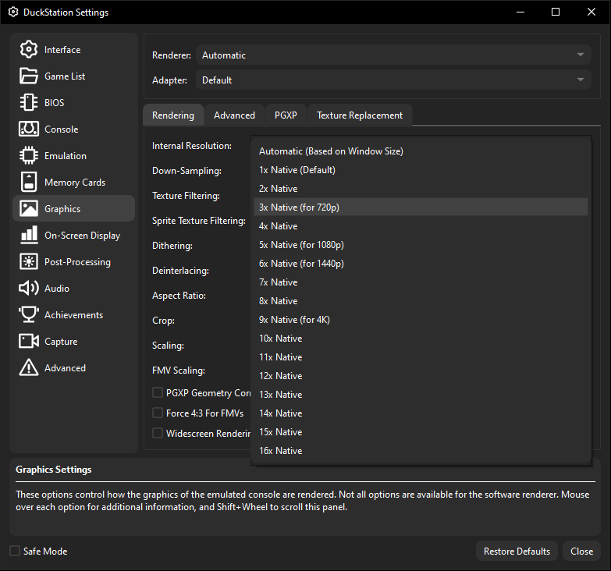Viewport: 611px width, 571px height.
Task: Select 16x Native from the list
Action: pos(421,450)
